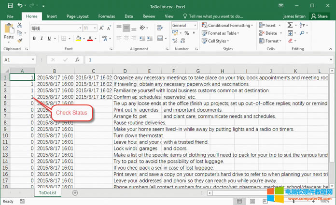
Task: Click the yellow fill color button
Action: pyautogui.click(x=78, y=38)
